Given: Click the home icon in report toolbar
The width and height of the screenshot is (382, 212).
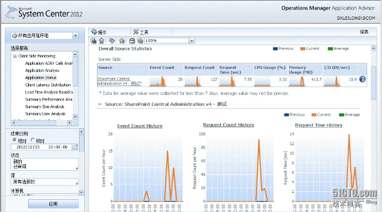Looking at the screenshot, I should 102,40.
